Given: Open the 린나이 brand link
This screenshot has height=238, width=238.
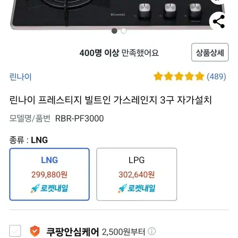Looking at the screenshot, I should point(20,77).
